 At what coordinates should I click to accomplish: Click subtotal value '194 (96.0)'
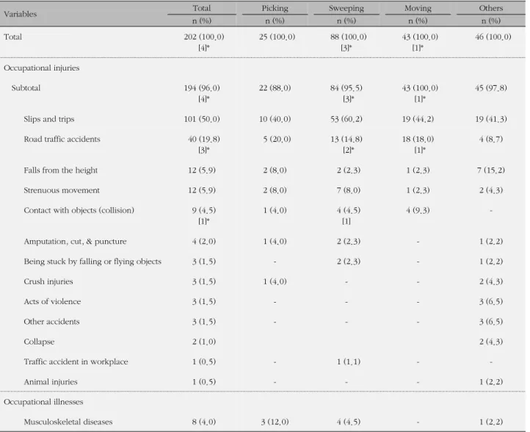(202, 88)
